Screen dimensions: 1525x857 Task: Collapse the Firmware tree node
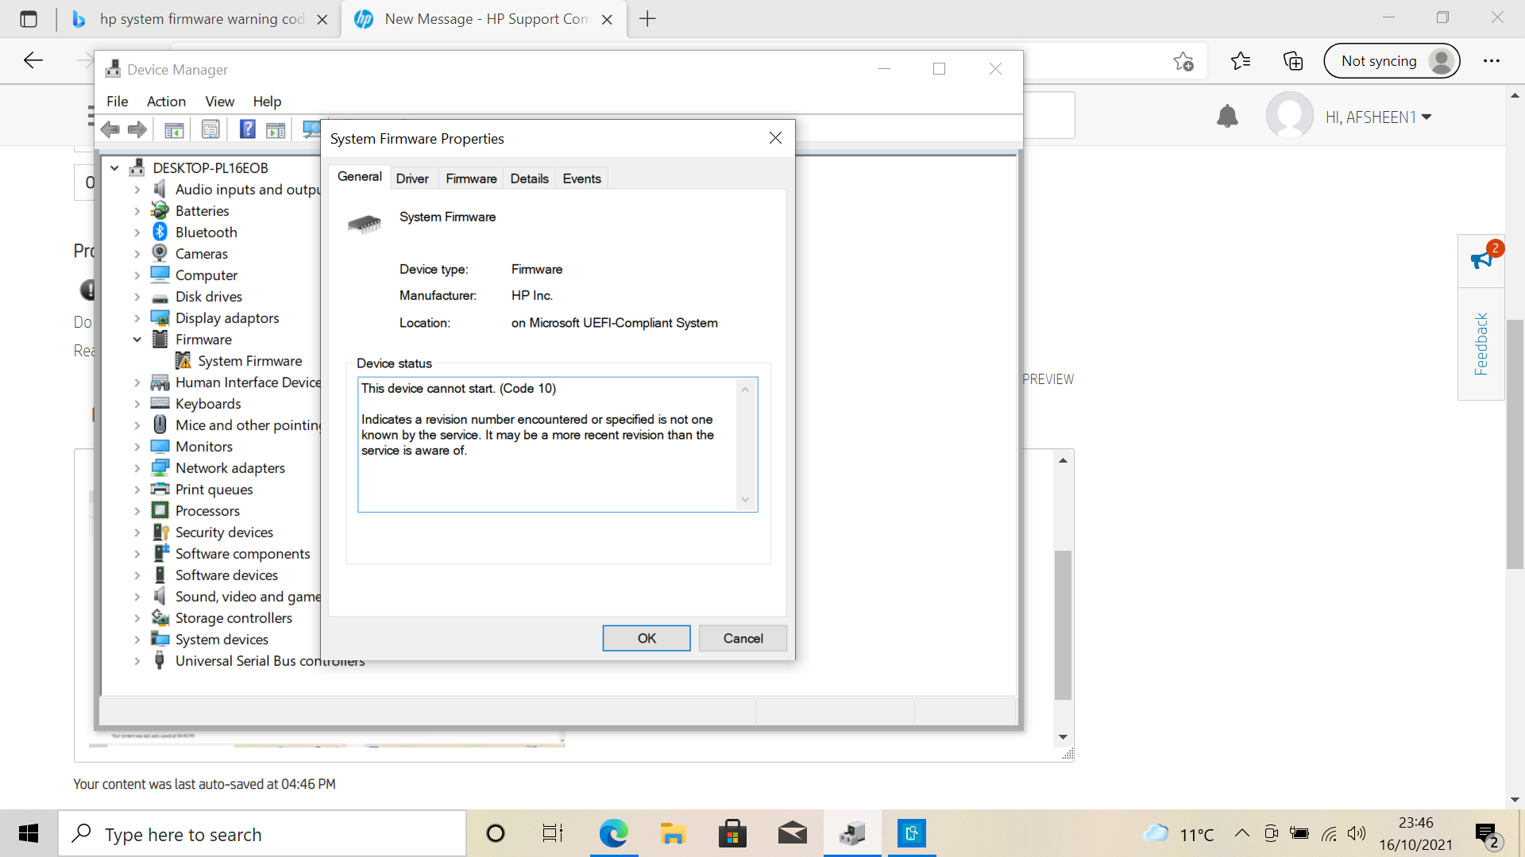click(137, 340)
